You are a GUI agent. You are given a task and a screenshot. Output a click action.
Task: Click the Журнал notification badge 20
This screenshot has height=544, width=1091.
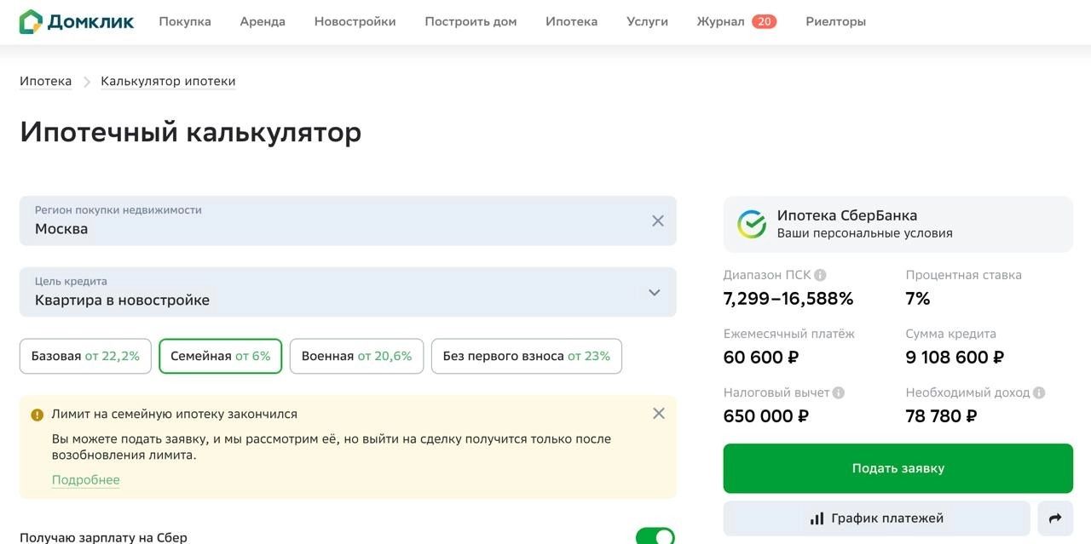[x=764, y=22]
